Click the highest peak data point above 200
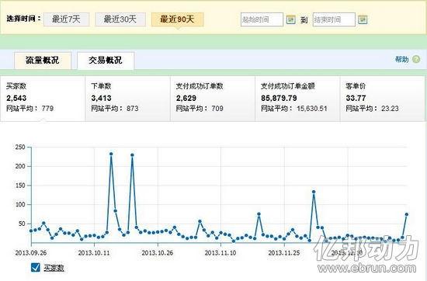The height and width of the screenshot is (281, 427). coord(111,154)
